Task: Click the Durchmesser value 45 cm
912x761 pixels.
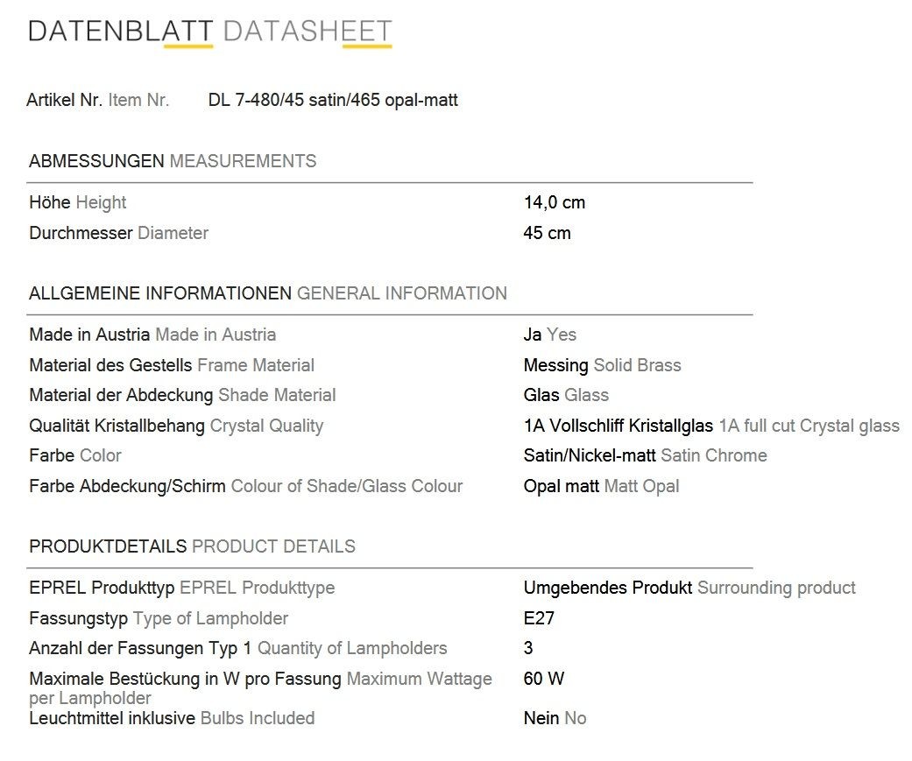Action: point(547,233)
